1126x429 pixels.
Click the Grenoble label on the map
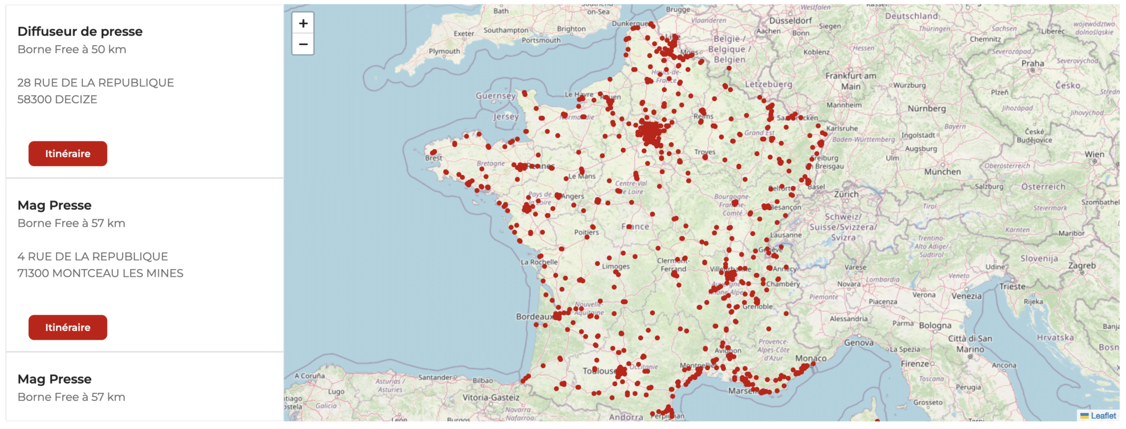click(758, 307)
